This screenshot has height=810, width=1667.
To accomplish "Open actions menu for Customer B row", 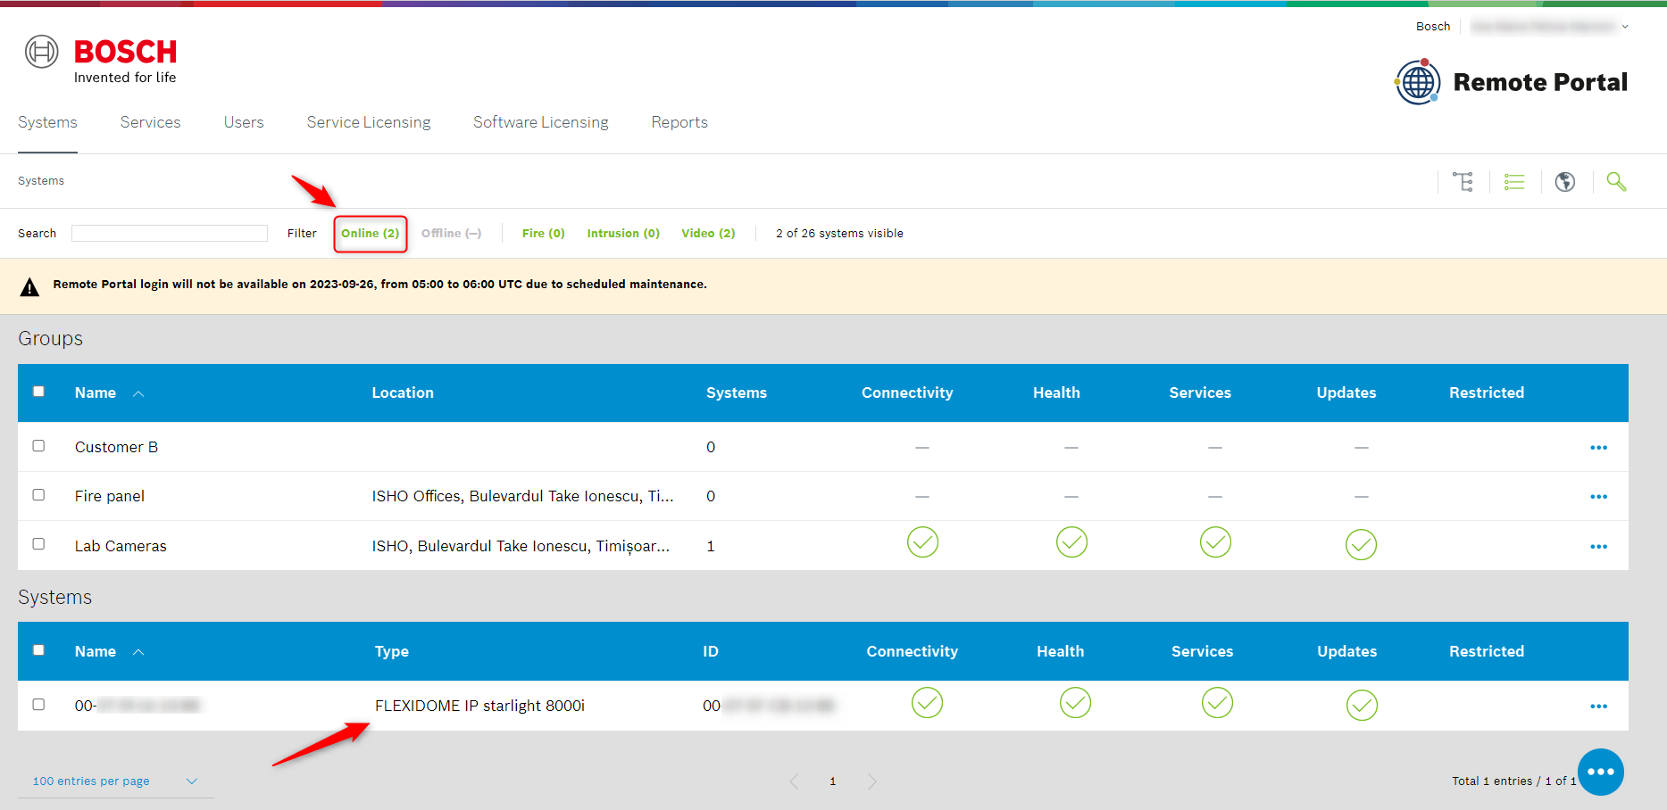I will [x=1598, y=448].
